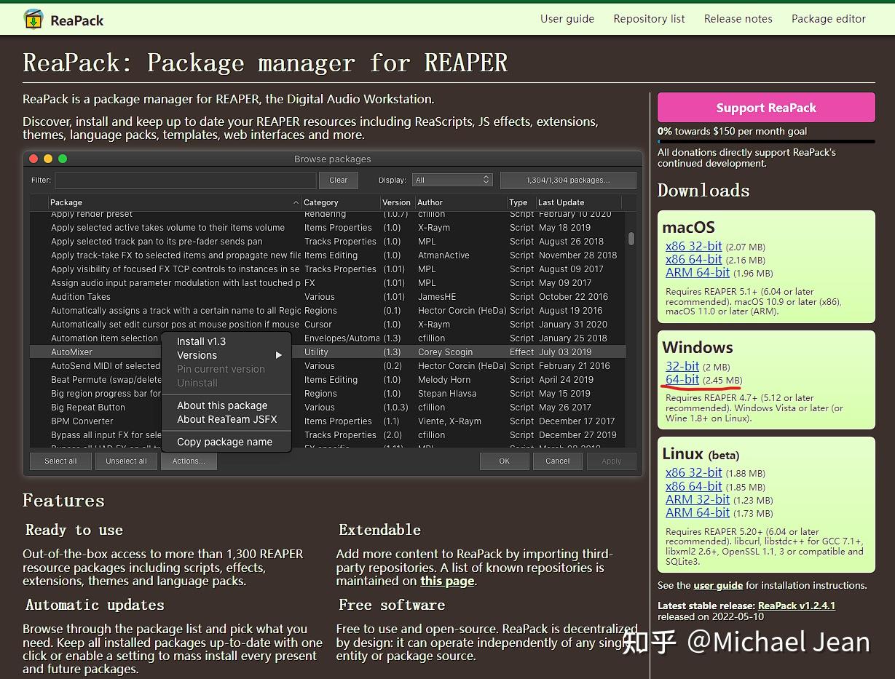Download Linux x86 32-bit build
Screen dimensions: 895x679
694,472
